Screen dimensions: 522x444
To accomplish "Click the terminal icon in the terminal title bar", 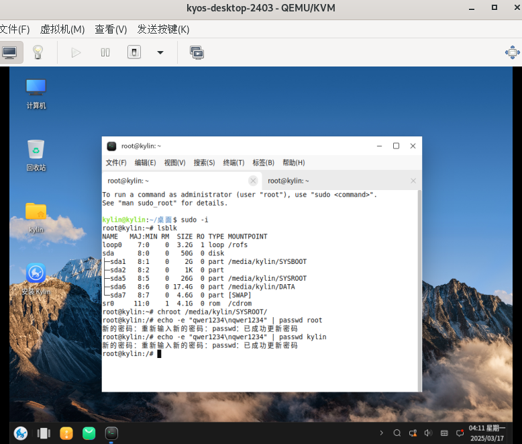I will 111,146.
